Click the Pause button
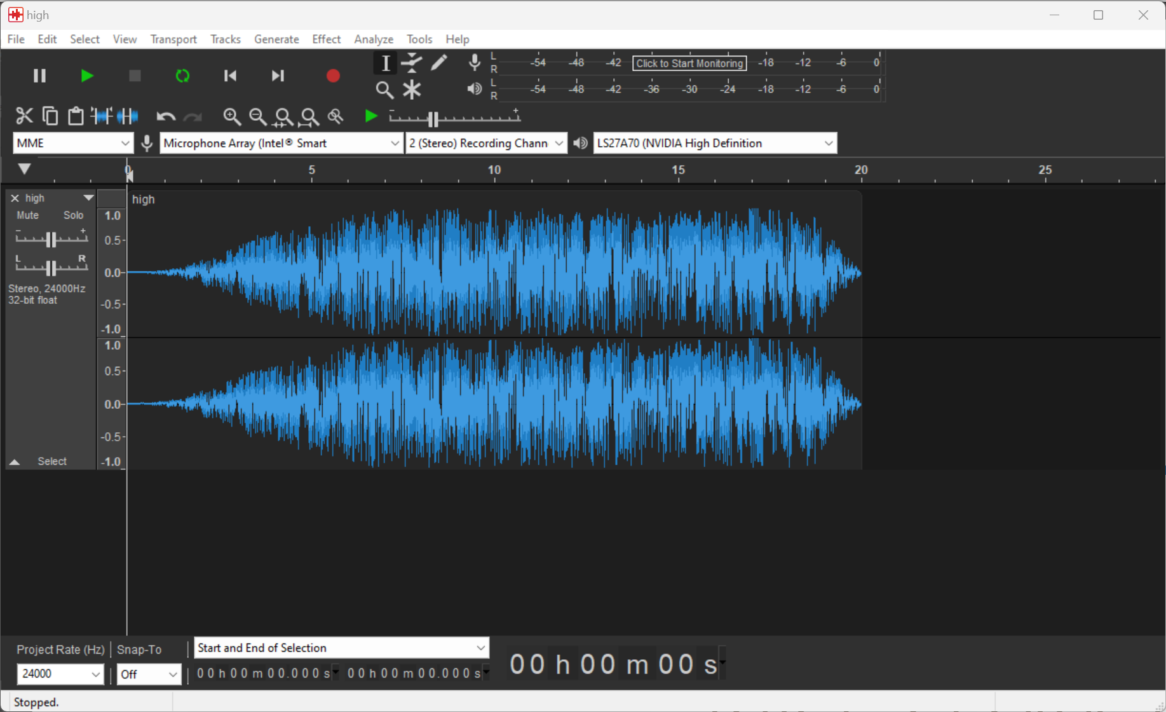Image resolution: width=1166 pixels, height=712 pixels. [x=39, y=76]
